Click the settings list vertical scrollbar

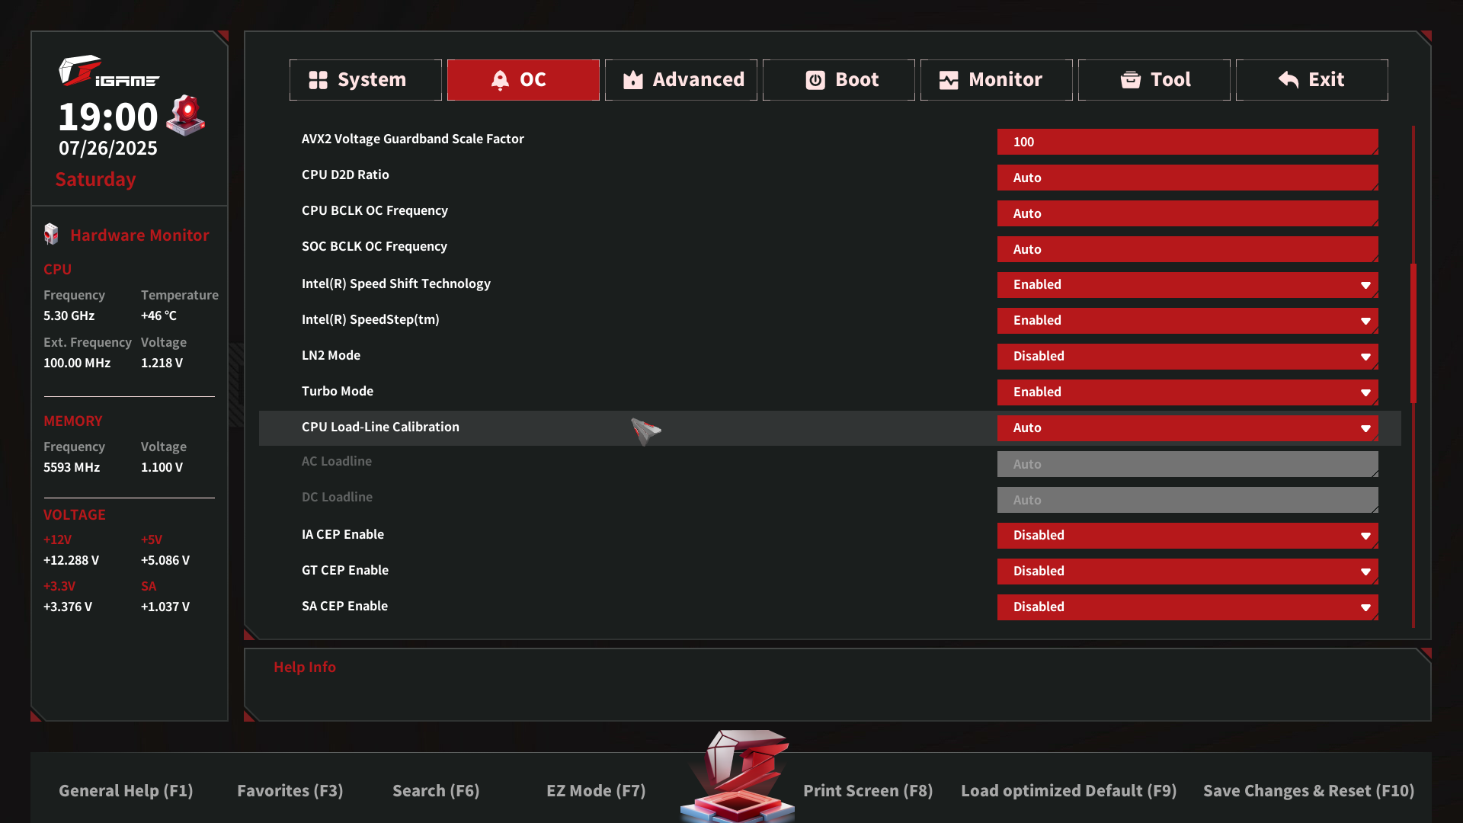click(1413, 333)
